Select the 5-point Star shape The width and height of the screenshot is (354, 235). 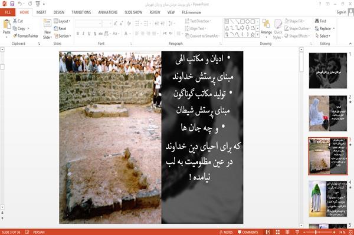pyautogui.click(x=253, y=35)
